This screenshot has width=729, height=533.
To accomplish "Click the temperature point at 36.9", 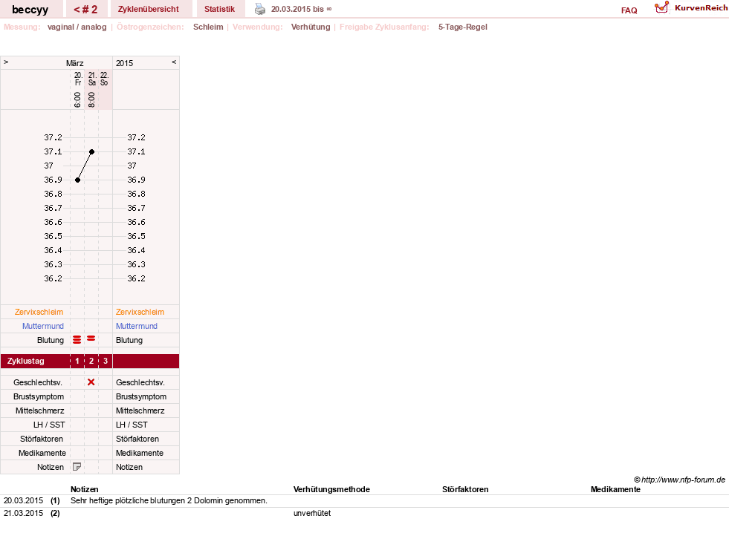I will (x=77, y=180).
